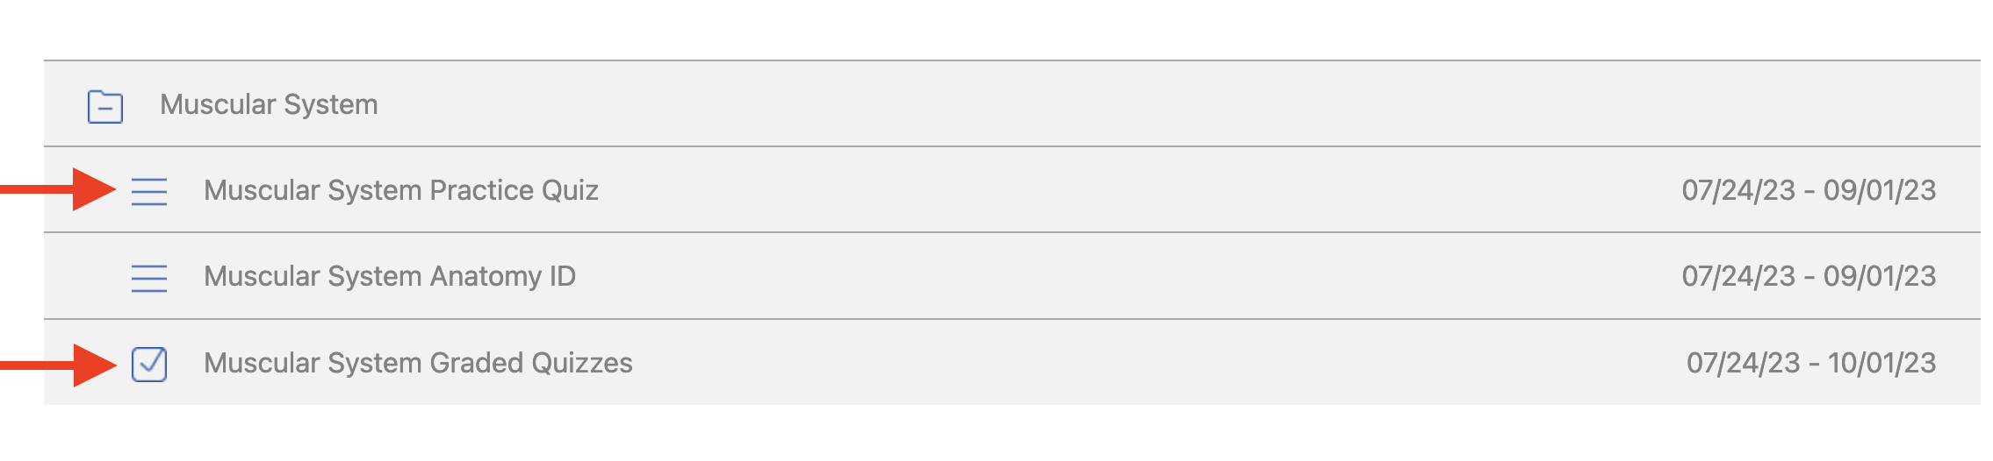
Task: Click the Graded Quizzes start date 07/24/23
Action: pyautogui.click(x=1744, y=363)
